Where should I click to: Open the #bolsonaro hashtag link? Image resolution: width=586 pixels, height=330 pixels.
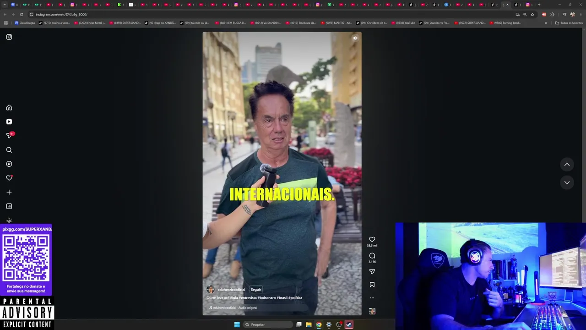point(267,298)
